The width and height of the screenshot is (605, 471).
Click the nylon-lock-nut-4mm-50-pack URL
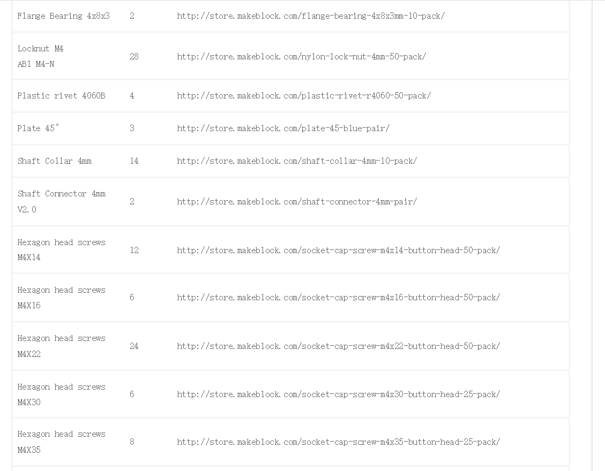coord(301,56)
